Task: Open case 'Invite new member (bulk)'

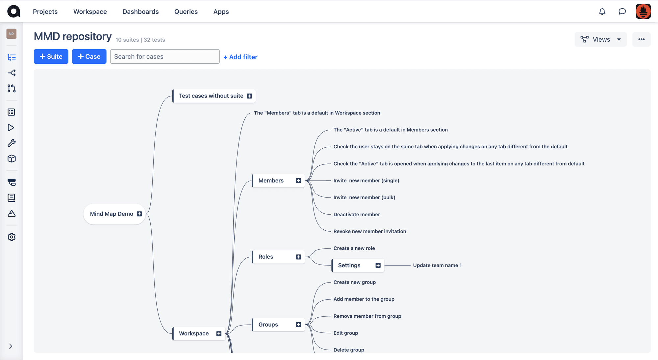Action: point(364,198)
